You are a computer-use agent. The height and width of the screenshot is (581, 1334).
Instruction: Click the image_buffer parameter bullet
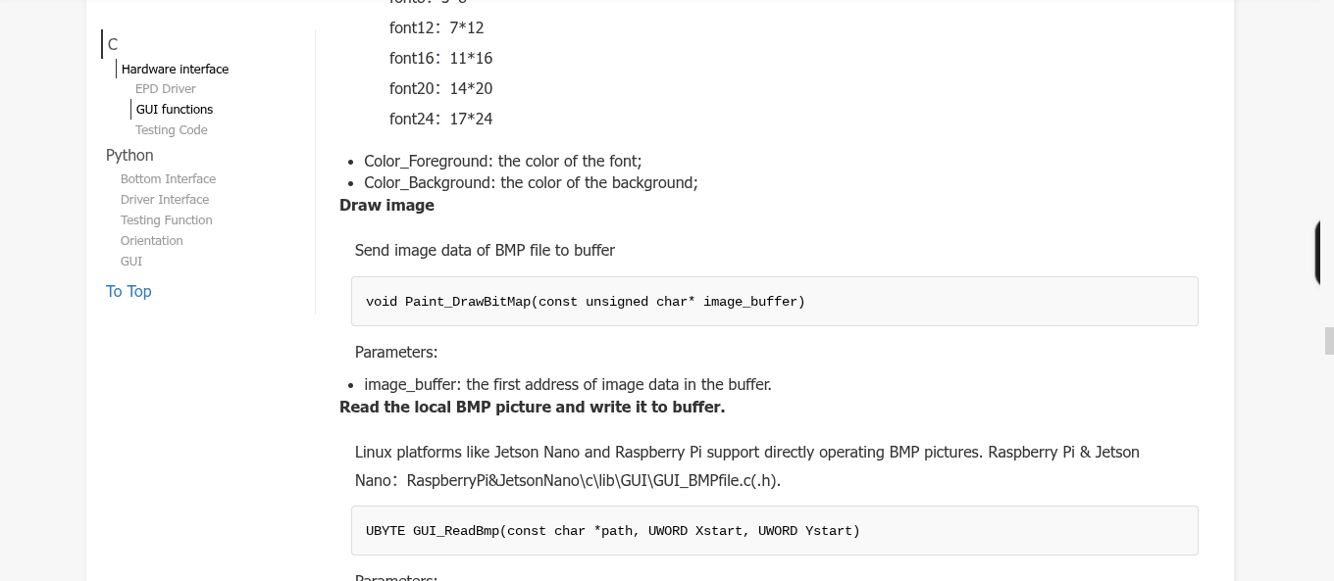click(x=567, y=384)
